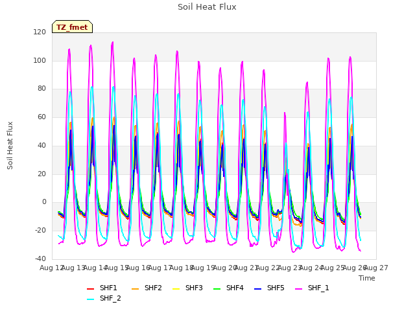Click the SHF_1 magenta legend swatch
Image resolution: width=415 pixels, height=311 pixels.
click(298, 289)
